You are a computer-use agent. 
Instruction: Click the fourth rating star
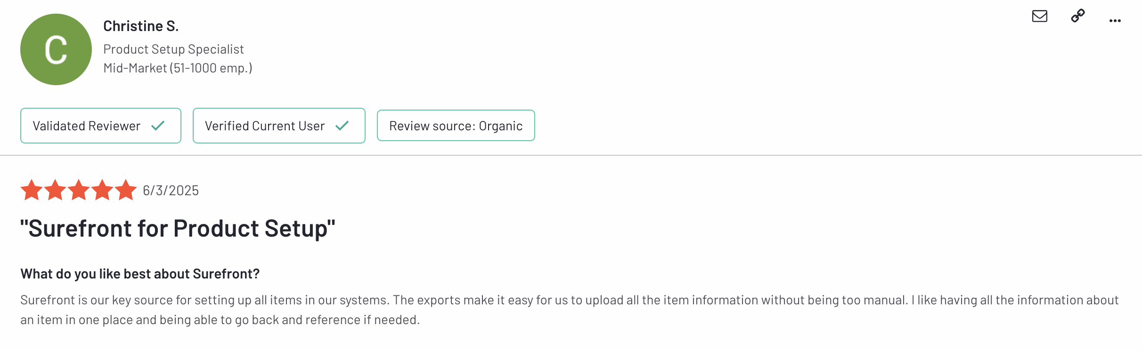pyautogui.click(x=102, y=191)
